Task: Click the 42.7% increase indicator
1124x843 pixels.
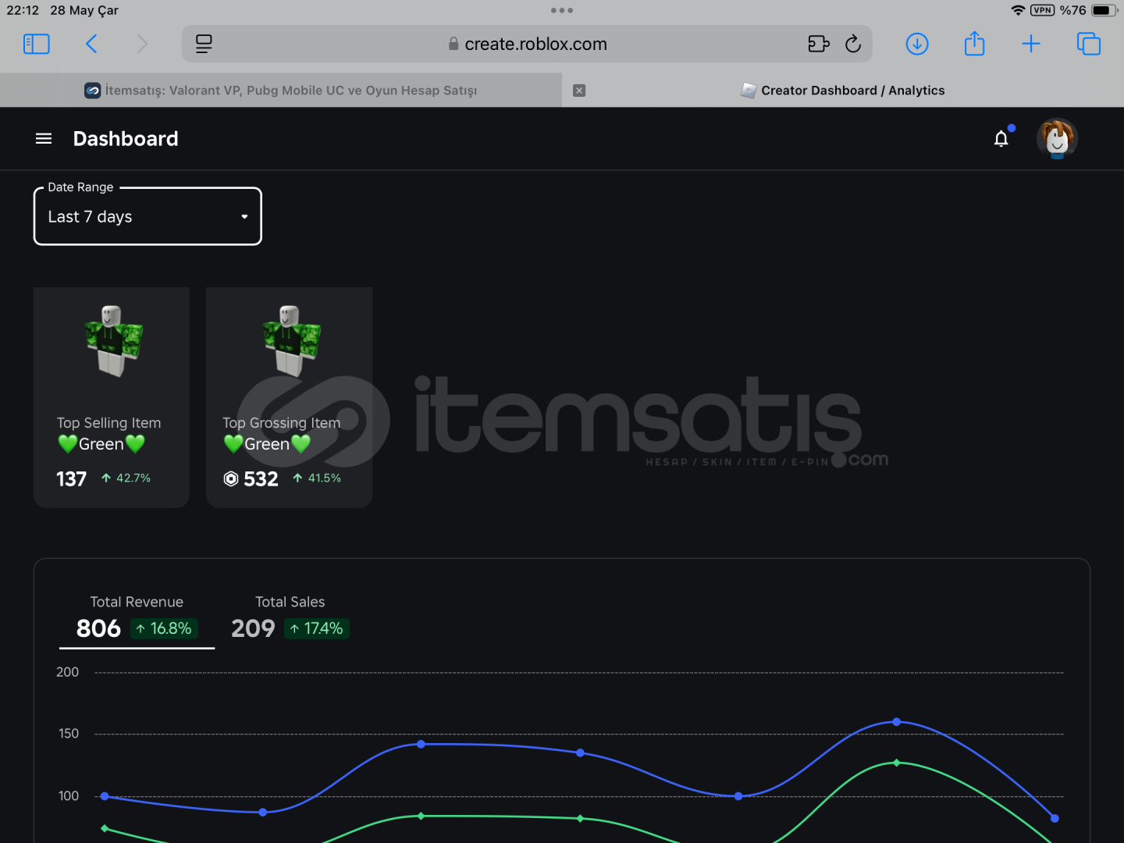Action: tap(126, 478)
